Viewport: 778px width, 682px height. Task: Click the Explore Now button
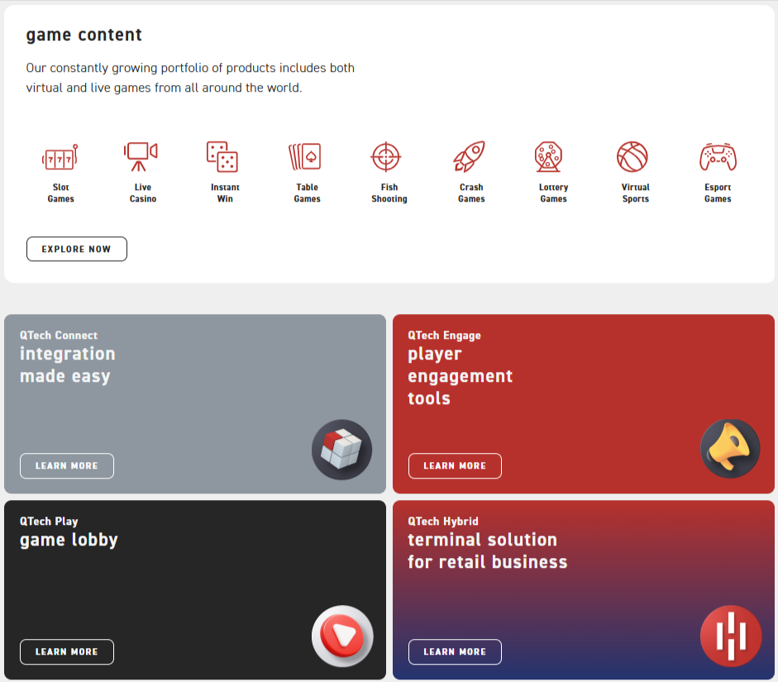pyautogui.click(x=77, y=249)
